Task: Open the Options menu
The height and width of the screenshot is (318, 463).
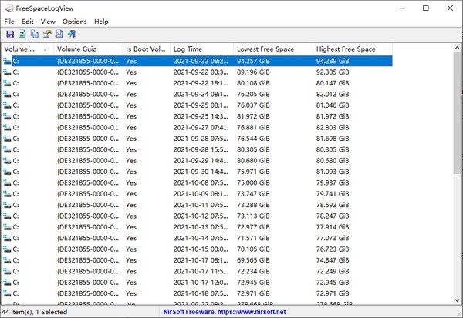Action: tap(74, 22)
